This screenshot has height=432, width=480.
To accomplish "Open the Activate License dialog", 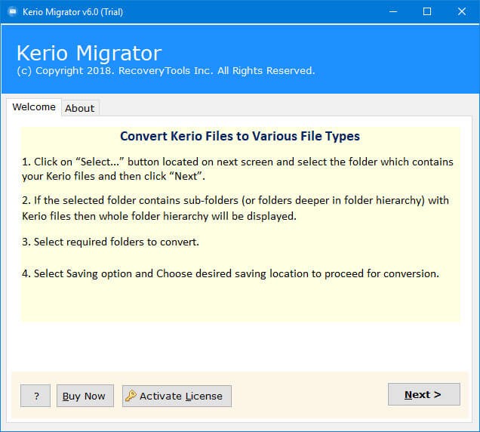I will [177, 396].
